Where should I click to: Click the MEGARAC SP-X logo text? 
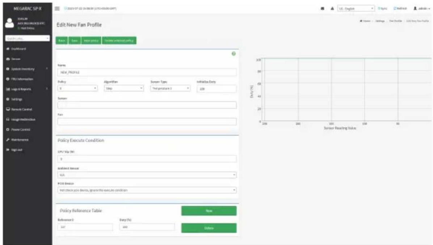click(28, 9)
